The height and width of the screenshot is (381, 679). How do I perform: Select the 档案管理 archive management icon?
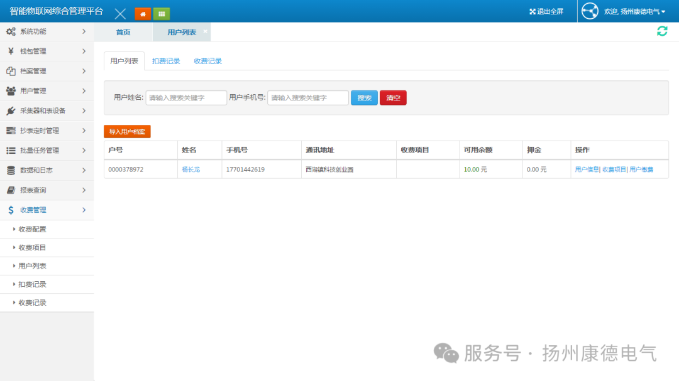point(11,71)
